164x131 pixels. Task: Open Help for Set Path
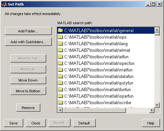pyautogui.click(x=151, y=123)
